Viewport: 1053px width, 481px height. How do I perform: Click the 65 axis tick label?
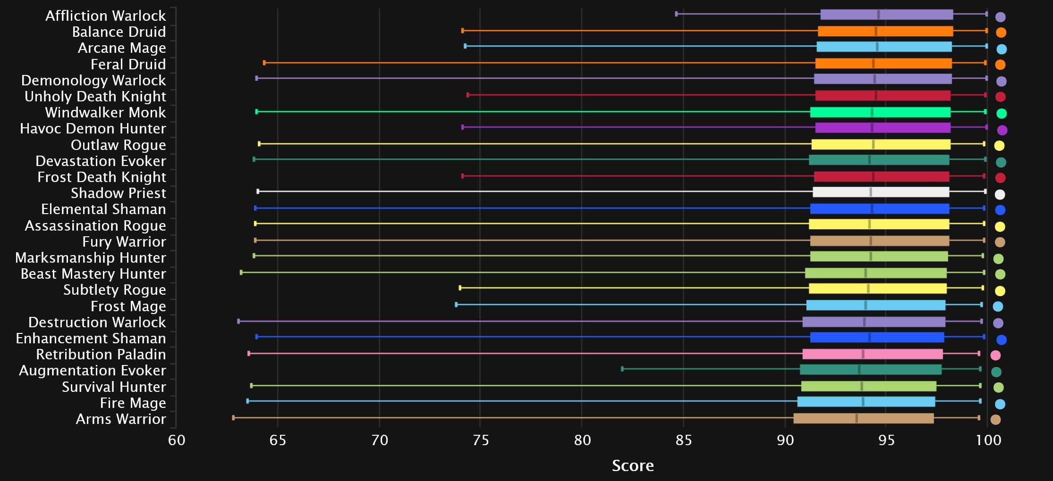click(x=278, y=440)
